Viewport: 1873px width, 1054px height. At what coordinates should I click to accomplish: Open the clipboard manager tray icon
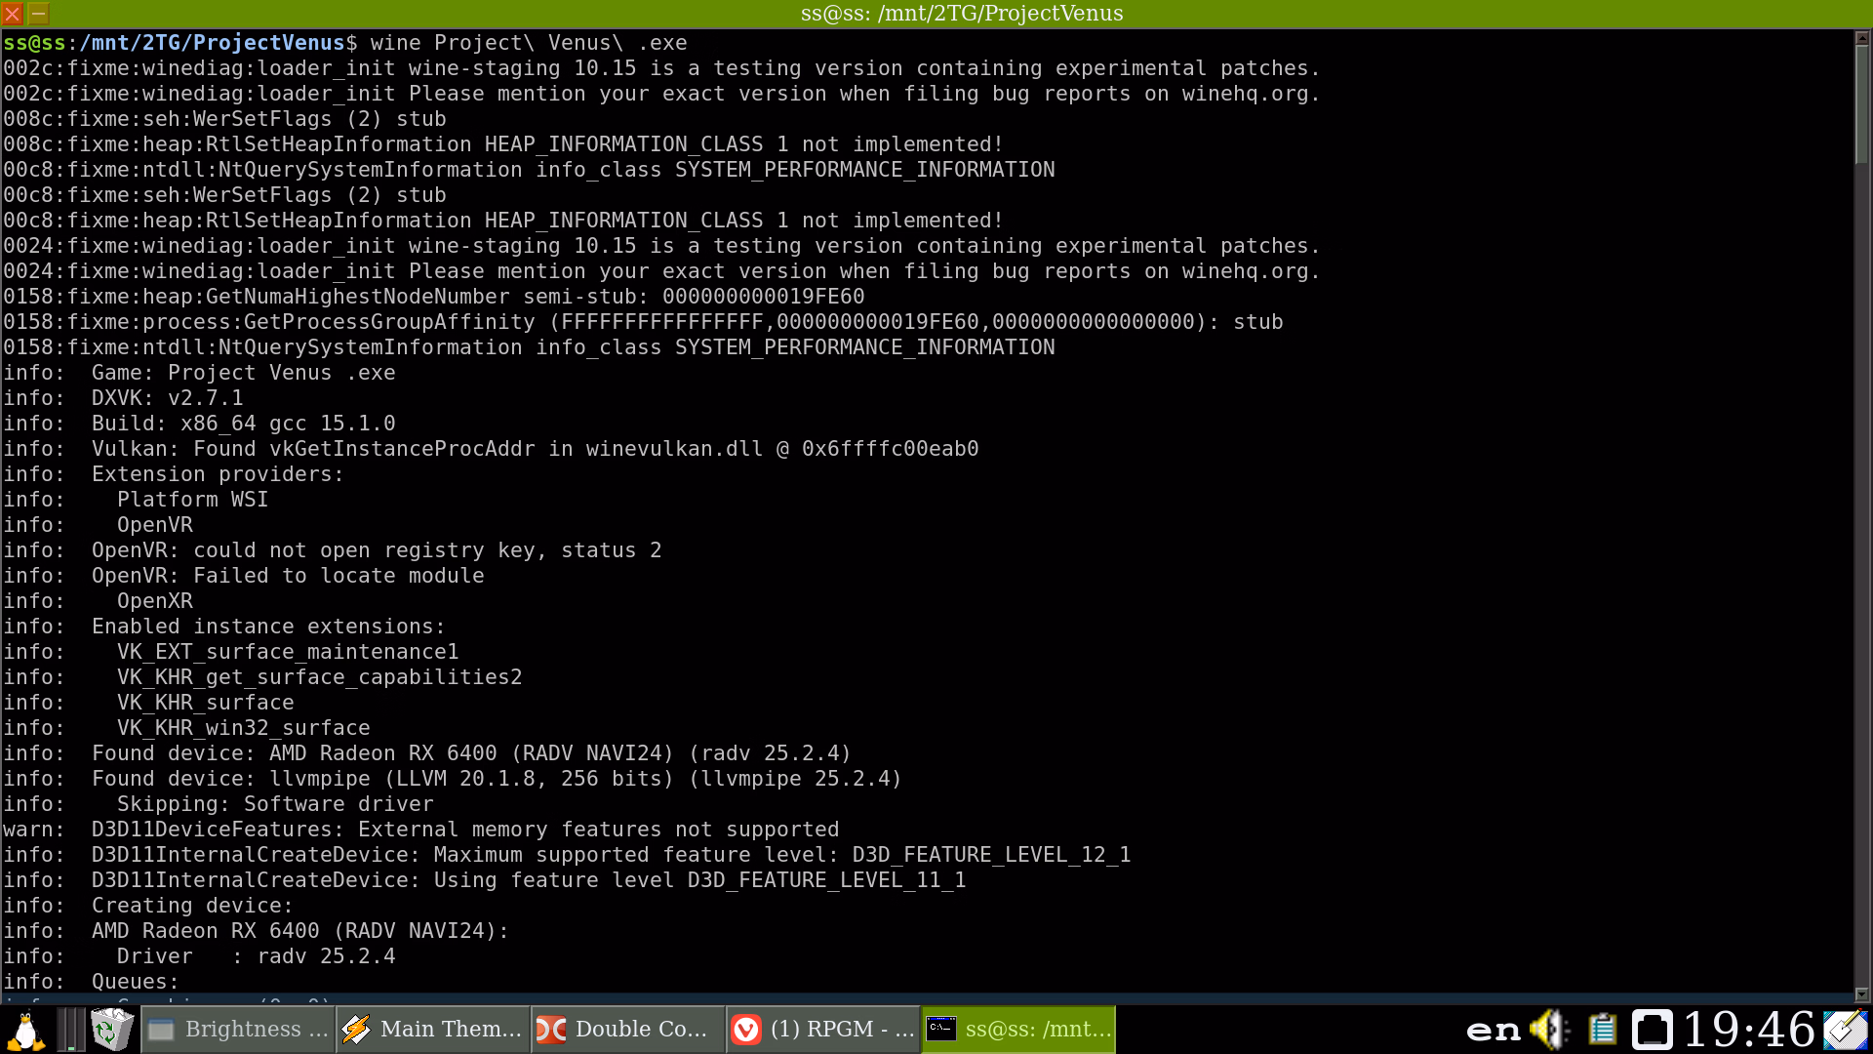point(1602,1030)
